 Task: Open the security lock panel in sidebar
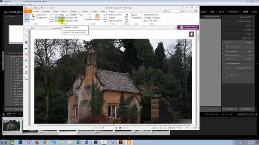(x=26, y=66)
